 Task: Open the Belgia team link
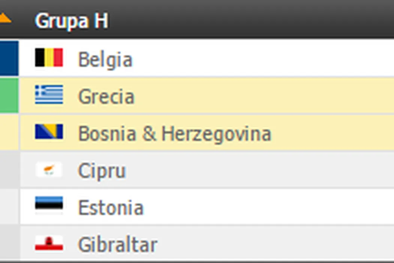pos(105,60)
